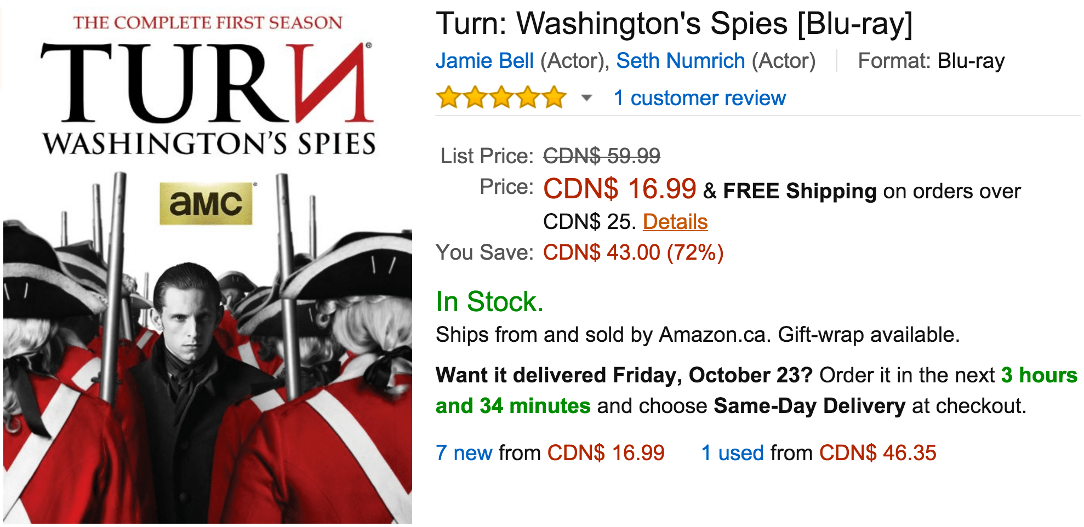Open the Jamie Bell actor page
The height and width of the screenshot is (527, 1084).
pyautogui.click(x=483, y=61)
